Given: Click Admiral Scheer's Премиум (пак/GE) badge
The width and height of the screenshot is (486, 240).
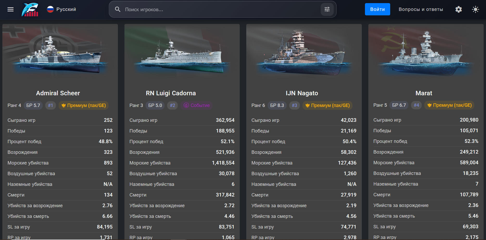Looking at the screenshot, I should 84,105.
